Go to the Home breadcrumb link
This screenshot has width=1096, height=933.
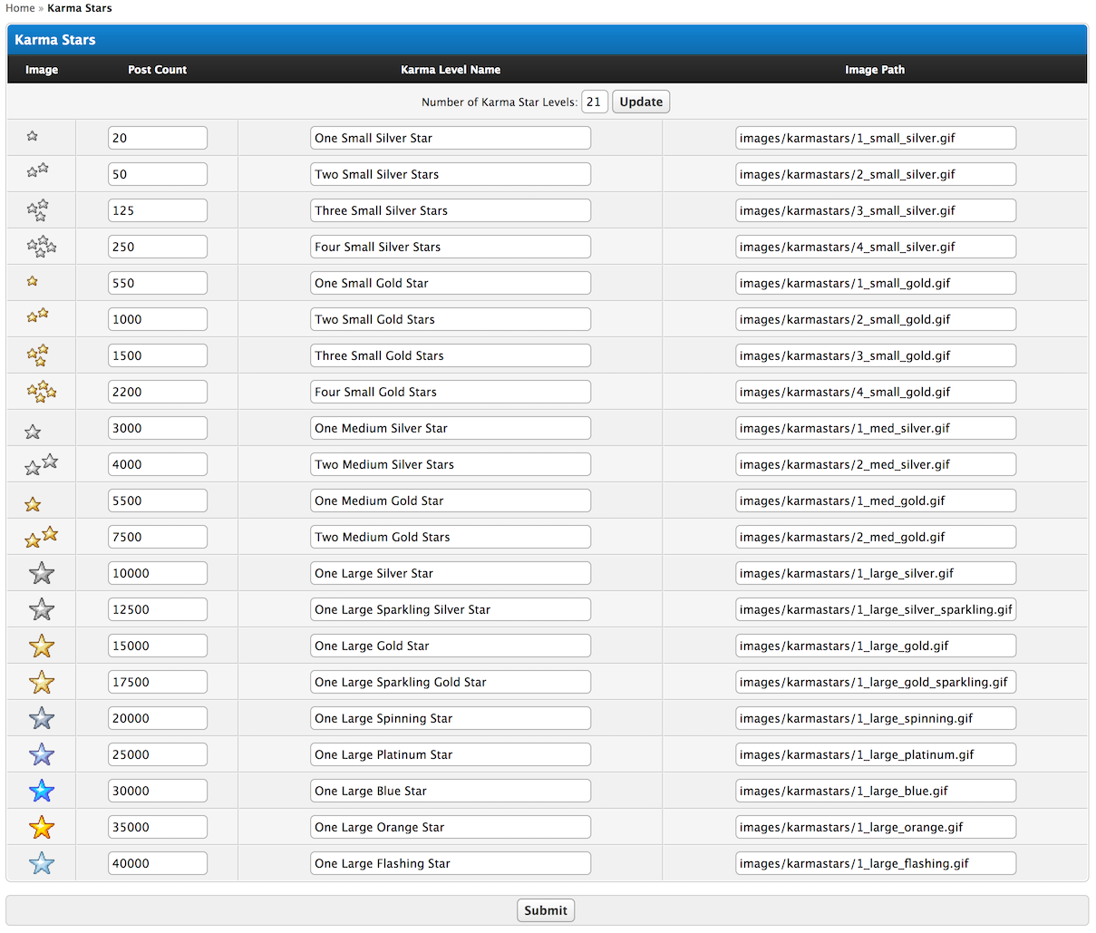pos(20,8)
